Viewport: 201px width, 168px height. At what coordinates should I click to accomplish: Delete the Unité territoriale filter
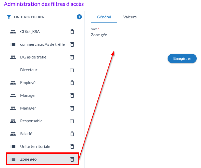(72, 147)
